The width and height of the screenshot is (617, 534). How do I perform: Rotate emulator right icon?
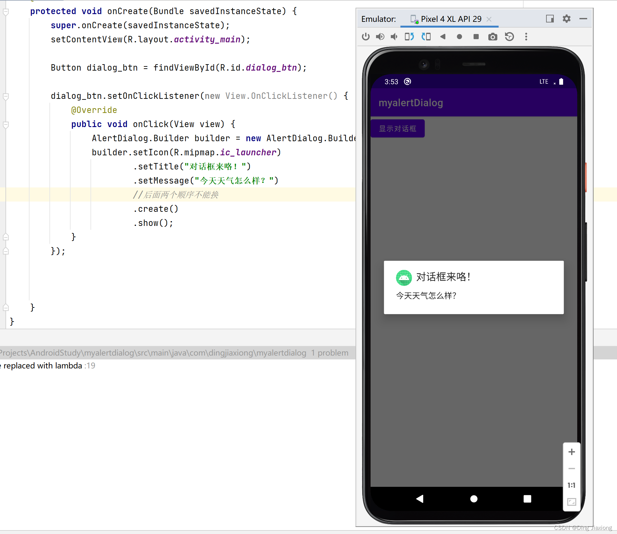pos(426,37)
